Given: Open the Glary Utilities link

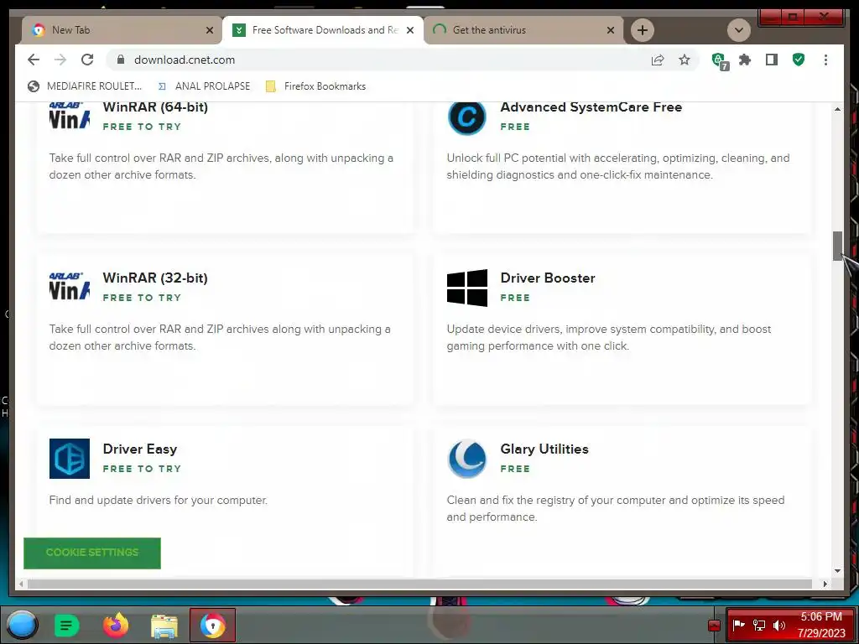Looking at the screenshot, I should click(x=544, y=449).
